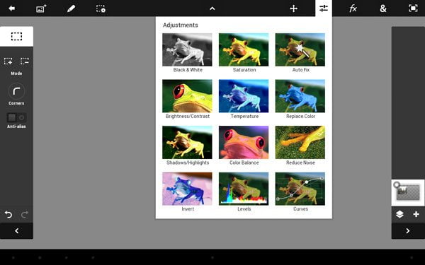Viewport: 425px width, 265px height.
Task: Tap the back arrow icon
Action: (x=11, y=8)
